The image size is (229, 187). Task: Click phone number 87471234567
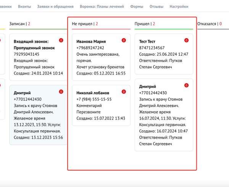[x=152, y=48]
